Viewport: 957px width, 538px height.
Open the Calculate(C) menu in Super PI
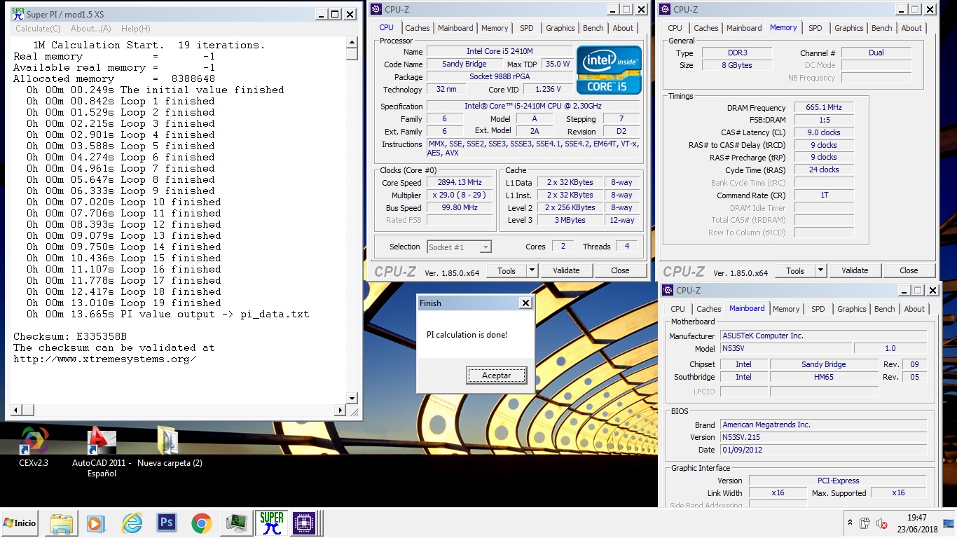click(38, 29)
